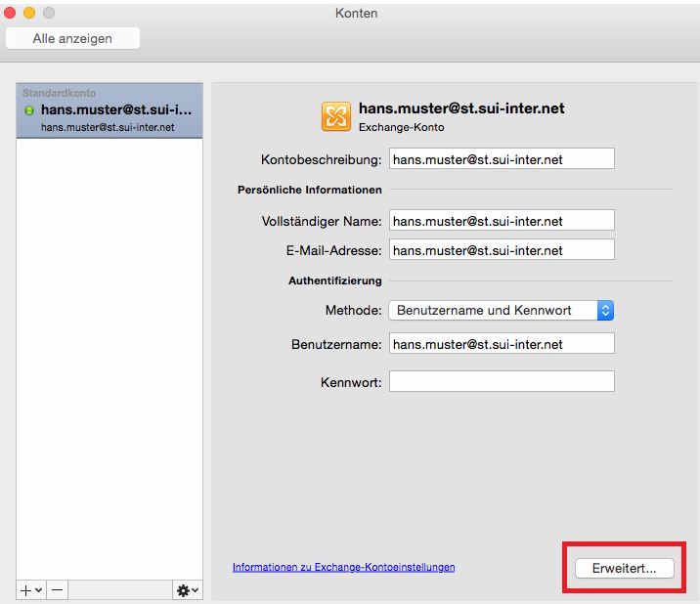Click the green status dot beside the account

tap(28, 110)
